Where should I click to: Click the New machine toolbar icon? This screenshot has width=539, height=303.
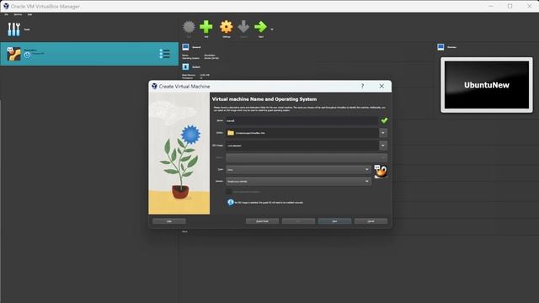pos(189,27)
